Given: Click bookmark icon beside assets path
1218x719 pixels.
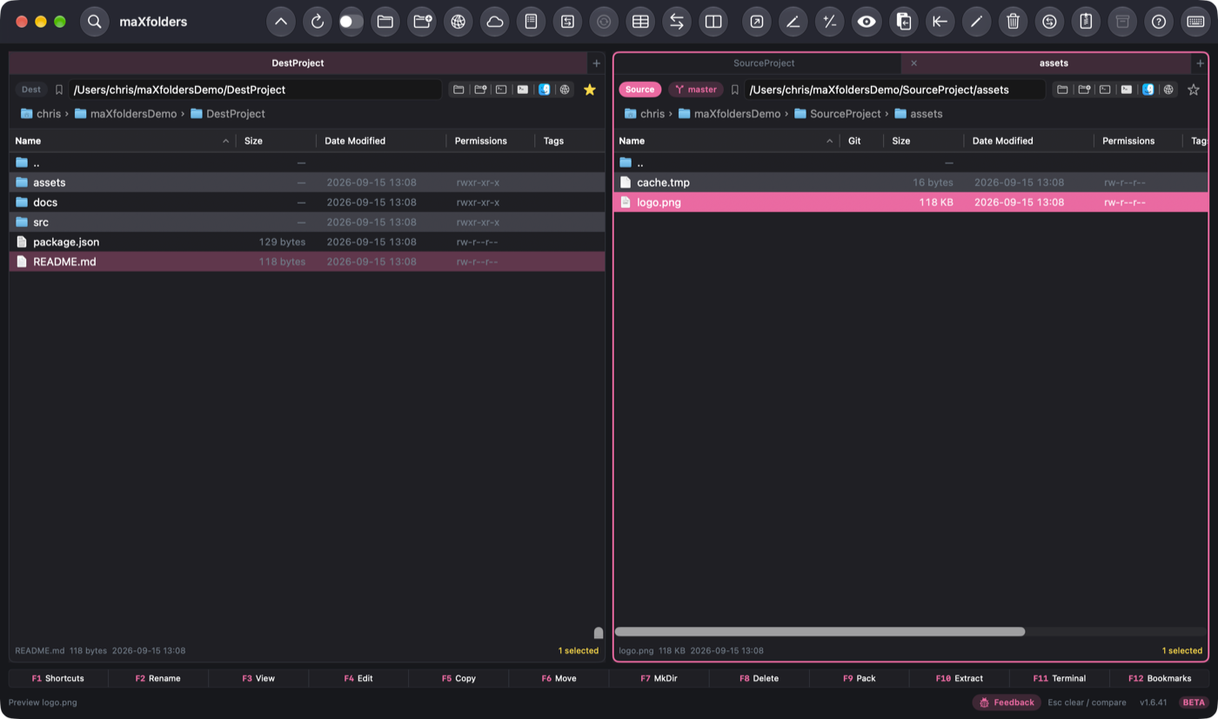Looking at the screenshot, I should (x=735, y=90).
